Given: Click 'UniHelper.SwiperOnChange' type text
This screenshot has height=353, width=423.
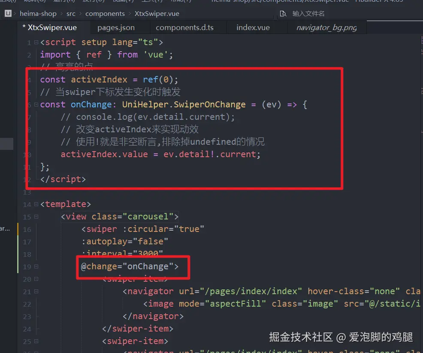Looking at the screenshot, I should click(184, 104).
